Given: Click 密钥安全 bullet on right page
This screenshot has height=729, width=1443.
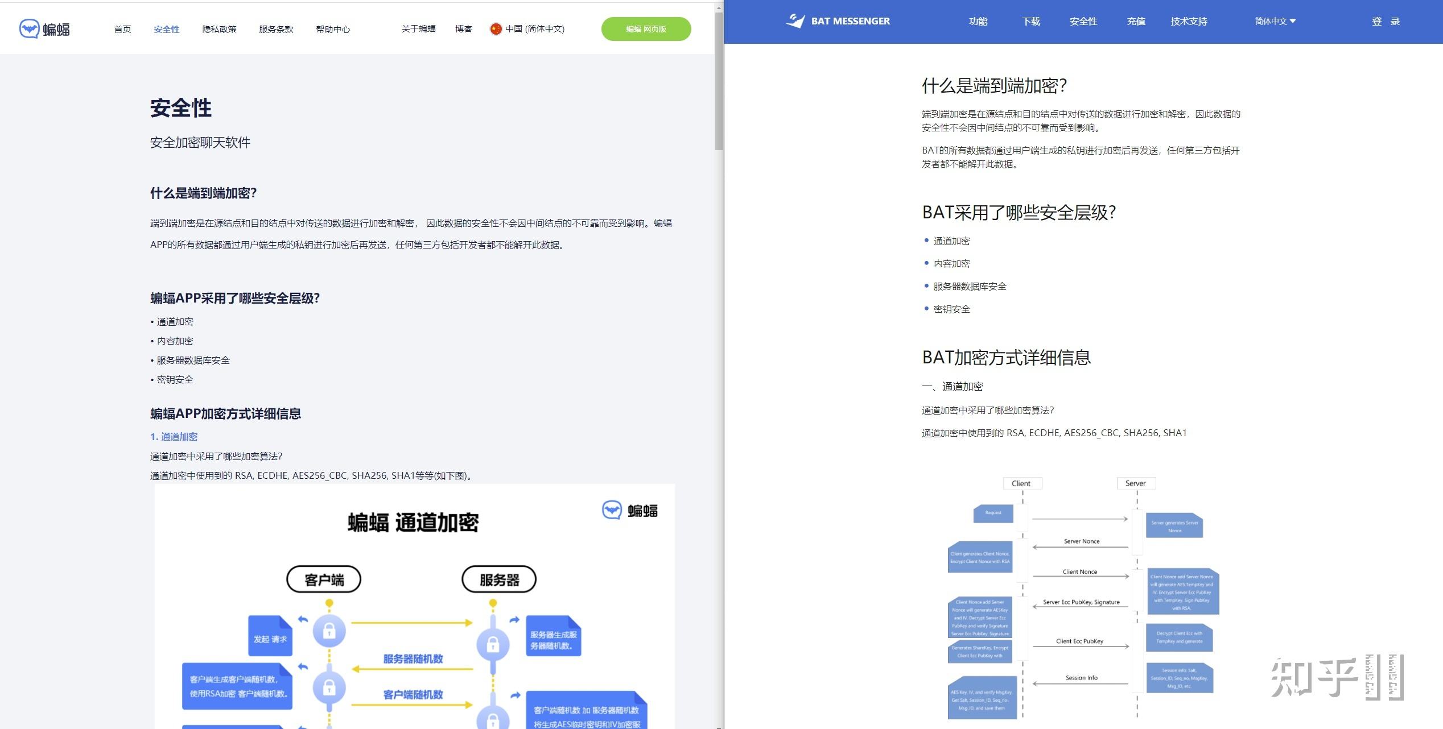Looking at the screenshot, I should click(951, 309).
